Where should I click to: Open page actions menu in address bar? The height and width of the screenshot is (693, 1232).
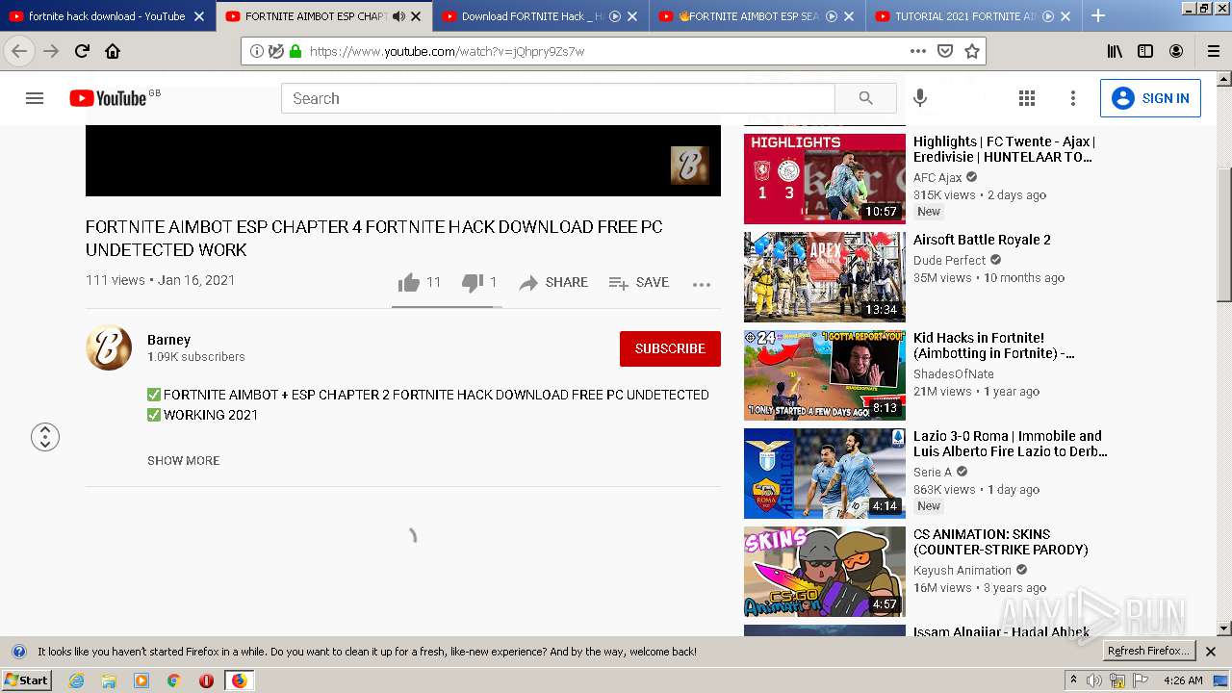[x=918, y=51]
